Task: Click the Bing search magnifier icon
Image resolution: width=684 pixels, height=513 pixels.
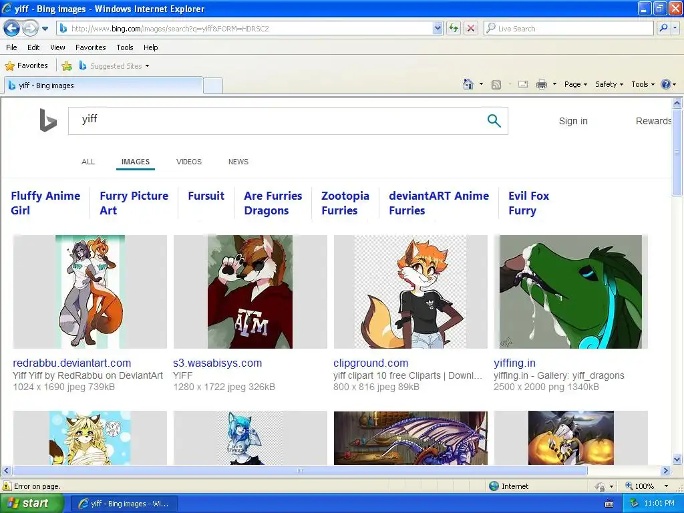Action: pos(494,121)
